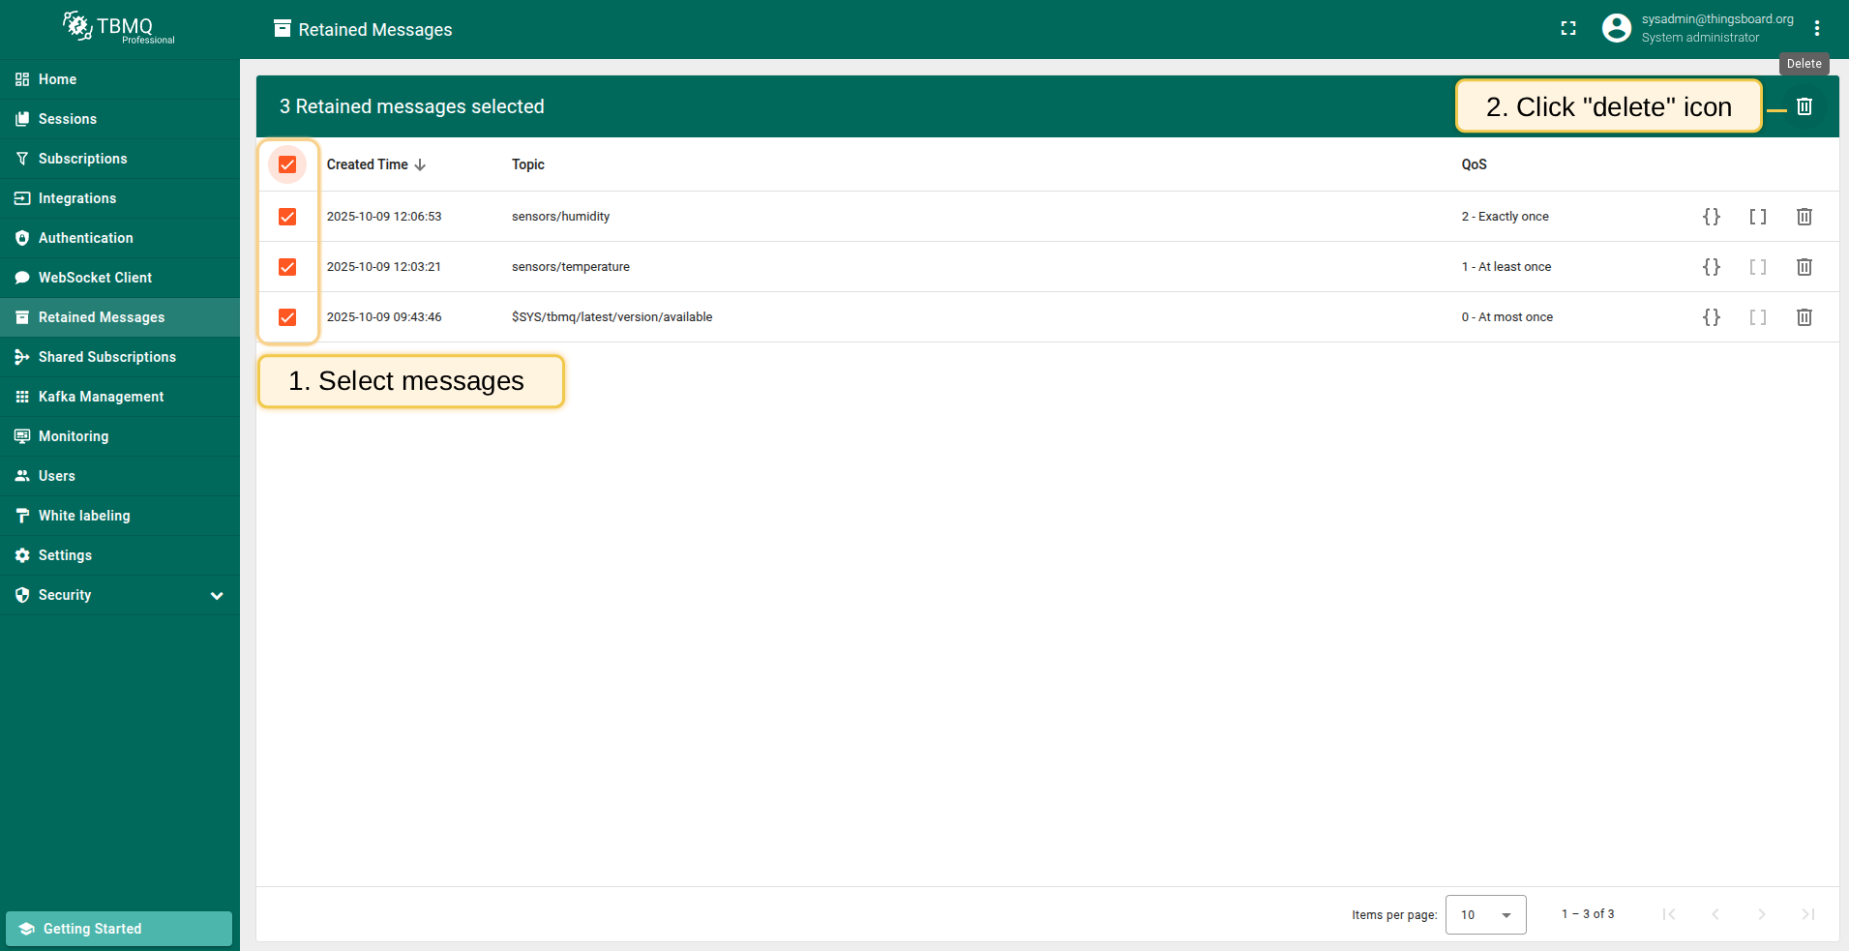Viewport: 1849px width, 951px height.
Task: Open Shared Subscriptions from sidebar
Action: pos(106,357)
